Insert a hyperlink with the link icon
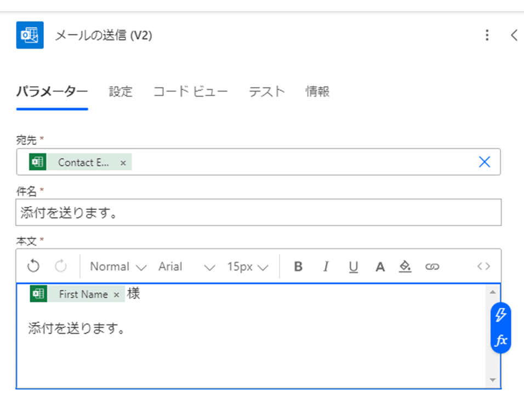The height and width of the screenshot is (416, 524). tap(432, 266)
